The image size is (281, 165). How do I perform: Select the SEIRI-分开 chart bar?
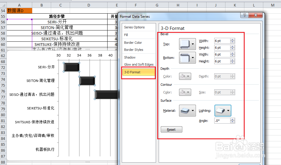pos(72,67)
